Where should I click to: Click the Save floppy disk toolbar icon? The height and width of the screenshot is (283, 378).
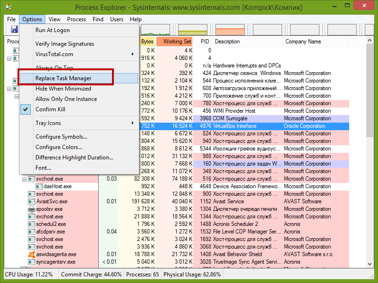[x=14, y=29]
